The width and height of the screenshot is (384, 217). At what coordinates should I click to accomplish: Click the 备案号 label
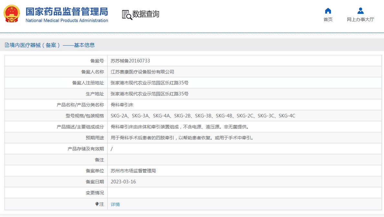(x=97, y=61)
